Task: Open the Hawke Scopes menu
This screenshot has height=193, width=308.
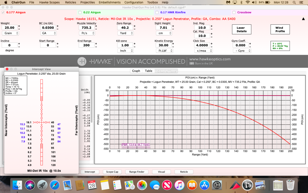Action: coord(49,2)
